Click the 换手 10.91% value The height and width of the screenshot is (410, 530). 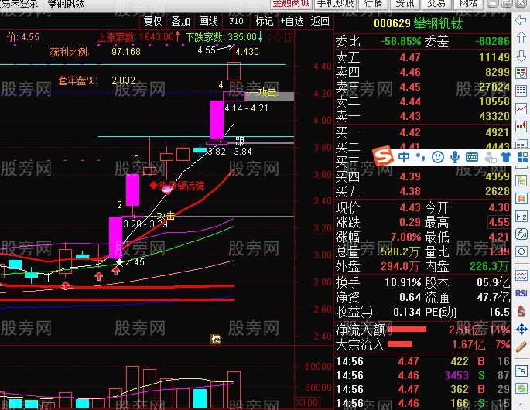[403, 282]
